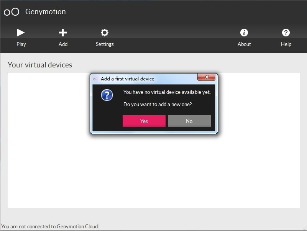The height and width of the screenshot is (231, 307).
Task: Close the 'Add a first virtual device' dialog
Action: pyautogui.click(x=206, y=77)
